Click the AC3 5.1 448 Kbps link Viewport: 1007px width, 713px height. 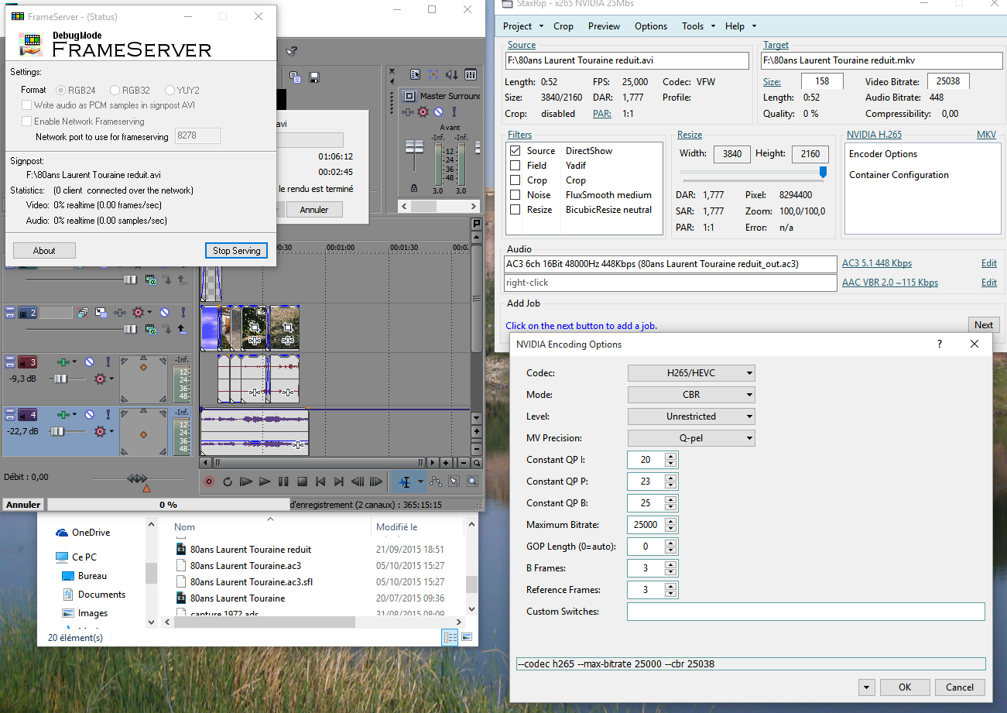click(x=876, y=264)
